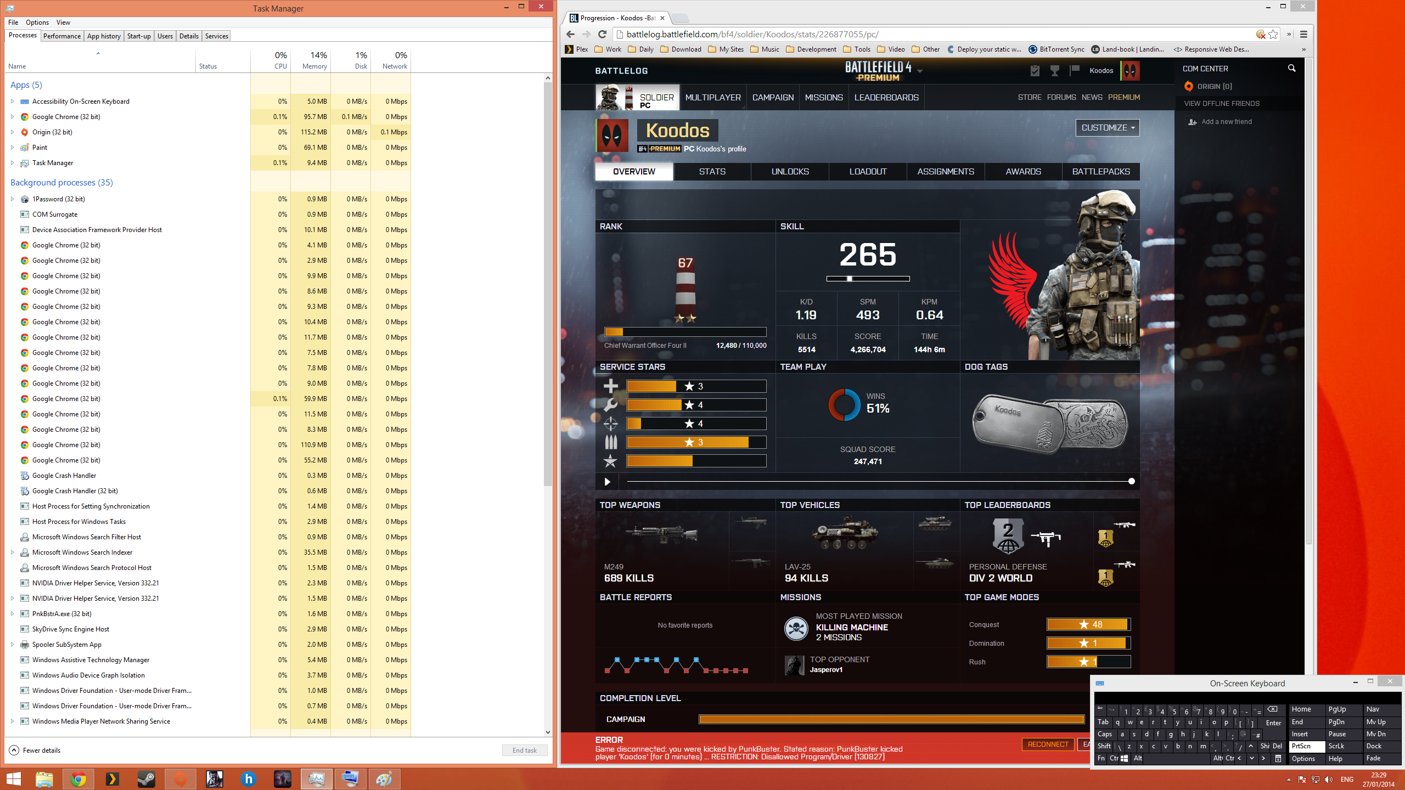Click the Battlelog assignments clipboard icon

[1035, 70]
